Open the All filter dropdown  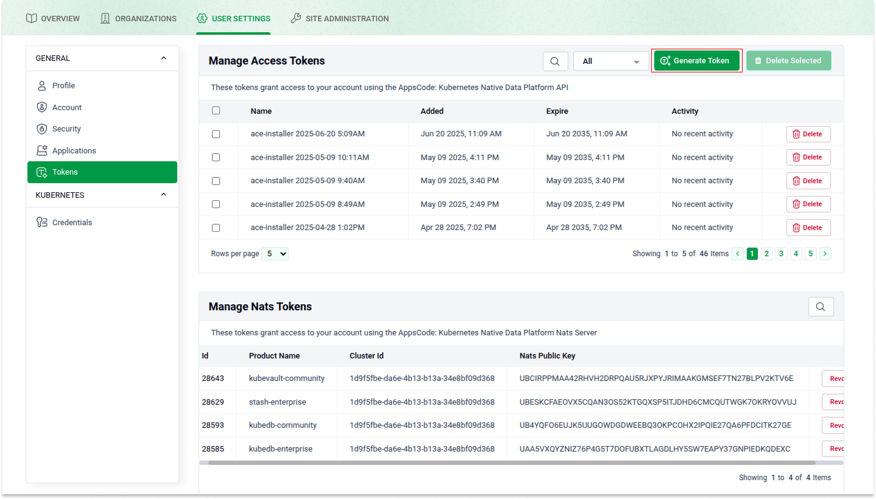pos(610,61)
